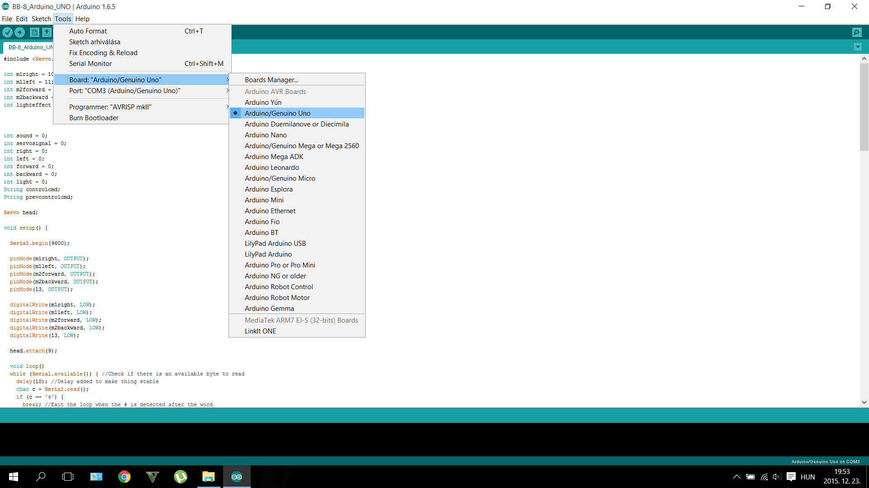
Task: Click Auto Format in the Tools menu
Action: coord(88,31)
